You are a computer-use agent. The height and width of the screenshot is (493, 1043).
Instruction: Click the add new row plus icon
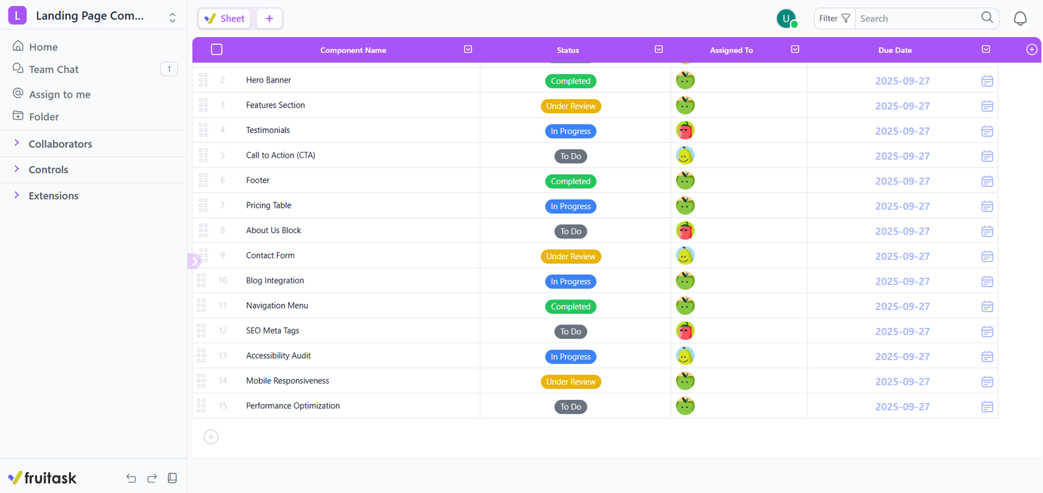click(211, 437)
